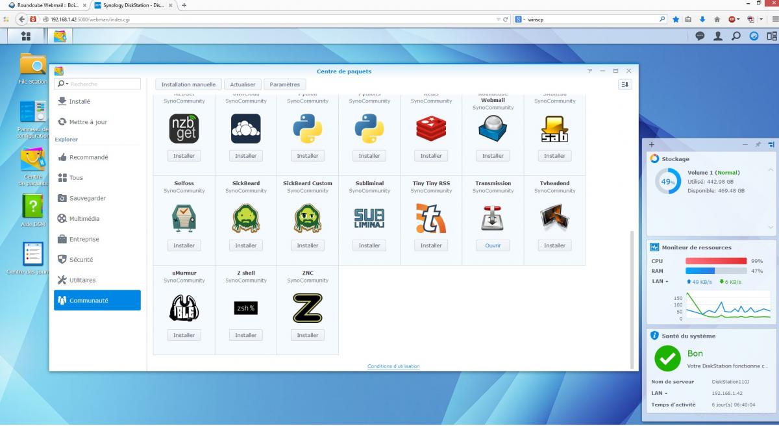Viewport: 779px width, 426px height.
Task: Pin the widget panel
Action: point(758,144)
